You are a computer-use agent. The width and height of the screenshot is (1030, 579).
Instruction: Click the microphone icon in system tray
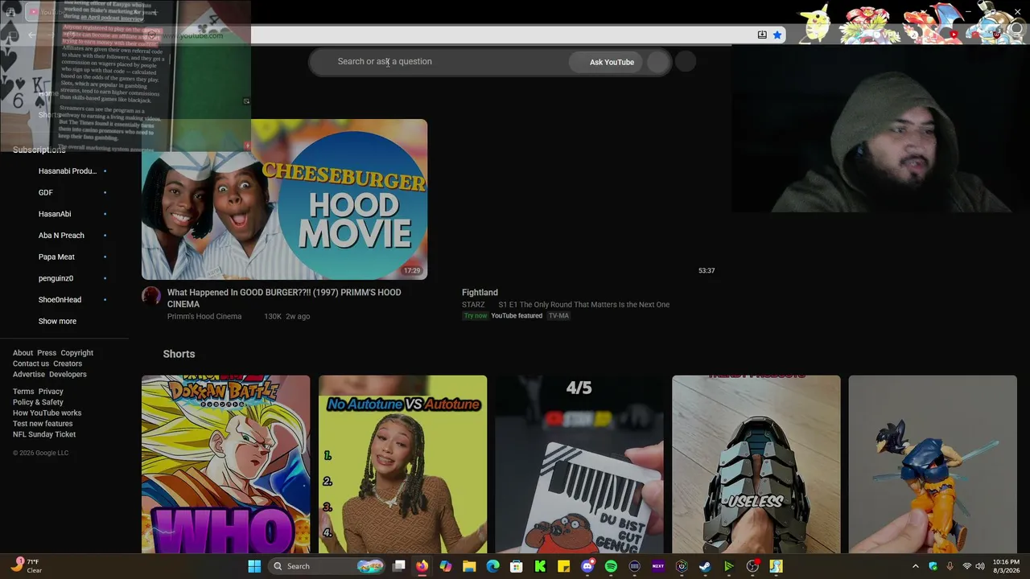[950, 566]
